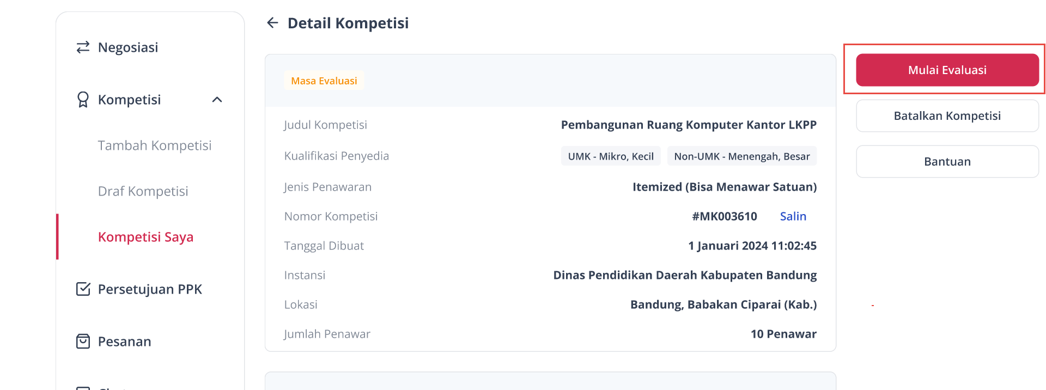Click Batalkan Kompetisi button
This screenshot has height=390, width=1046.
pyautogui.click(x=947, y=115)
